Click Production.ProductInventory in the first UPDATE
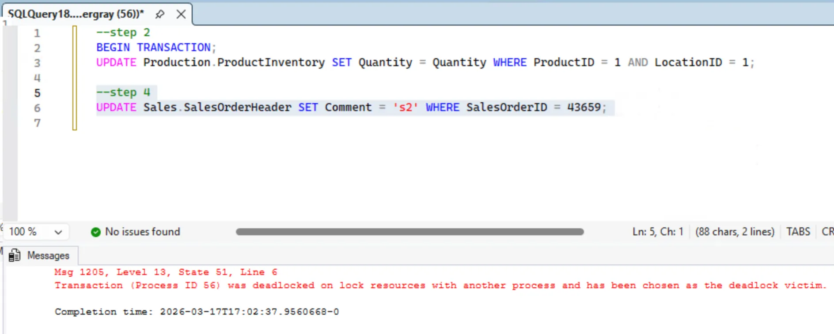 [x=234, y=63]
